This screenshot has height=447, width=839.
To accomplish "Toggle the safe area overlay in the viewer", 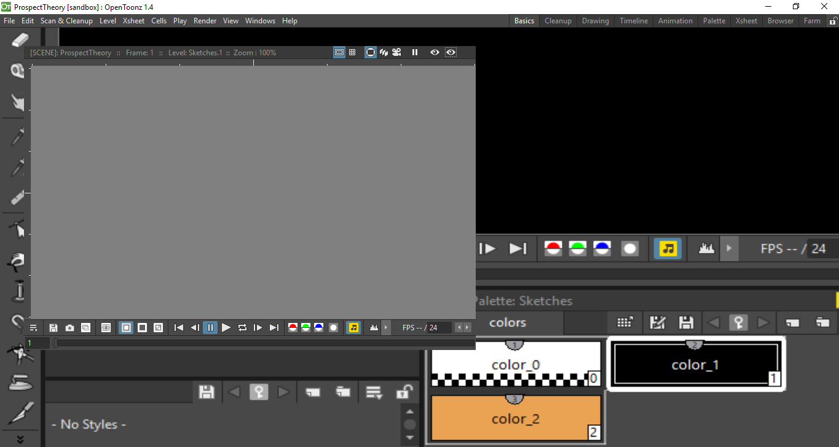I will point(339,52).
